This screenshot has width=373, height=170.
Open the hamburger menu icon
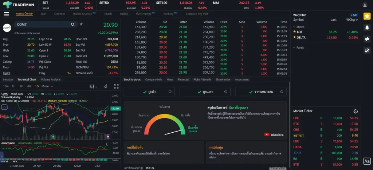(x=6, y=14)
